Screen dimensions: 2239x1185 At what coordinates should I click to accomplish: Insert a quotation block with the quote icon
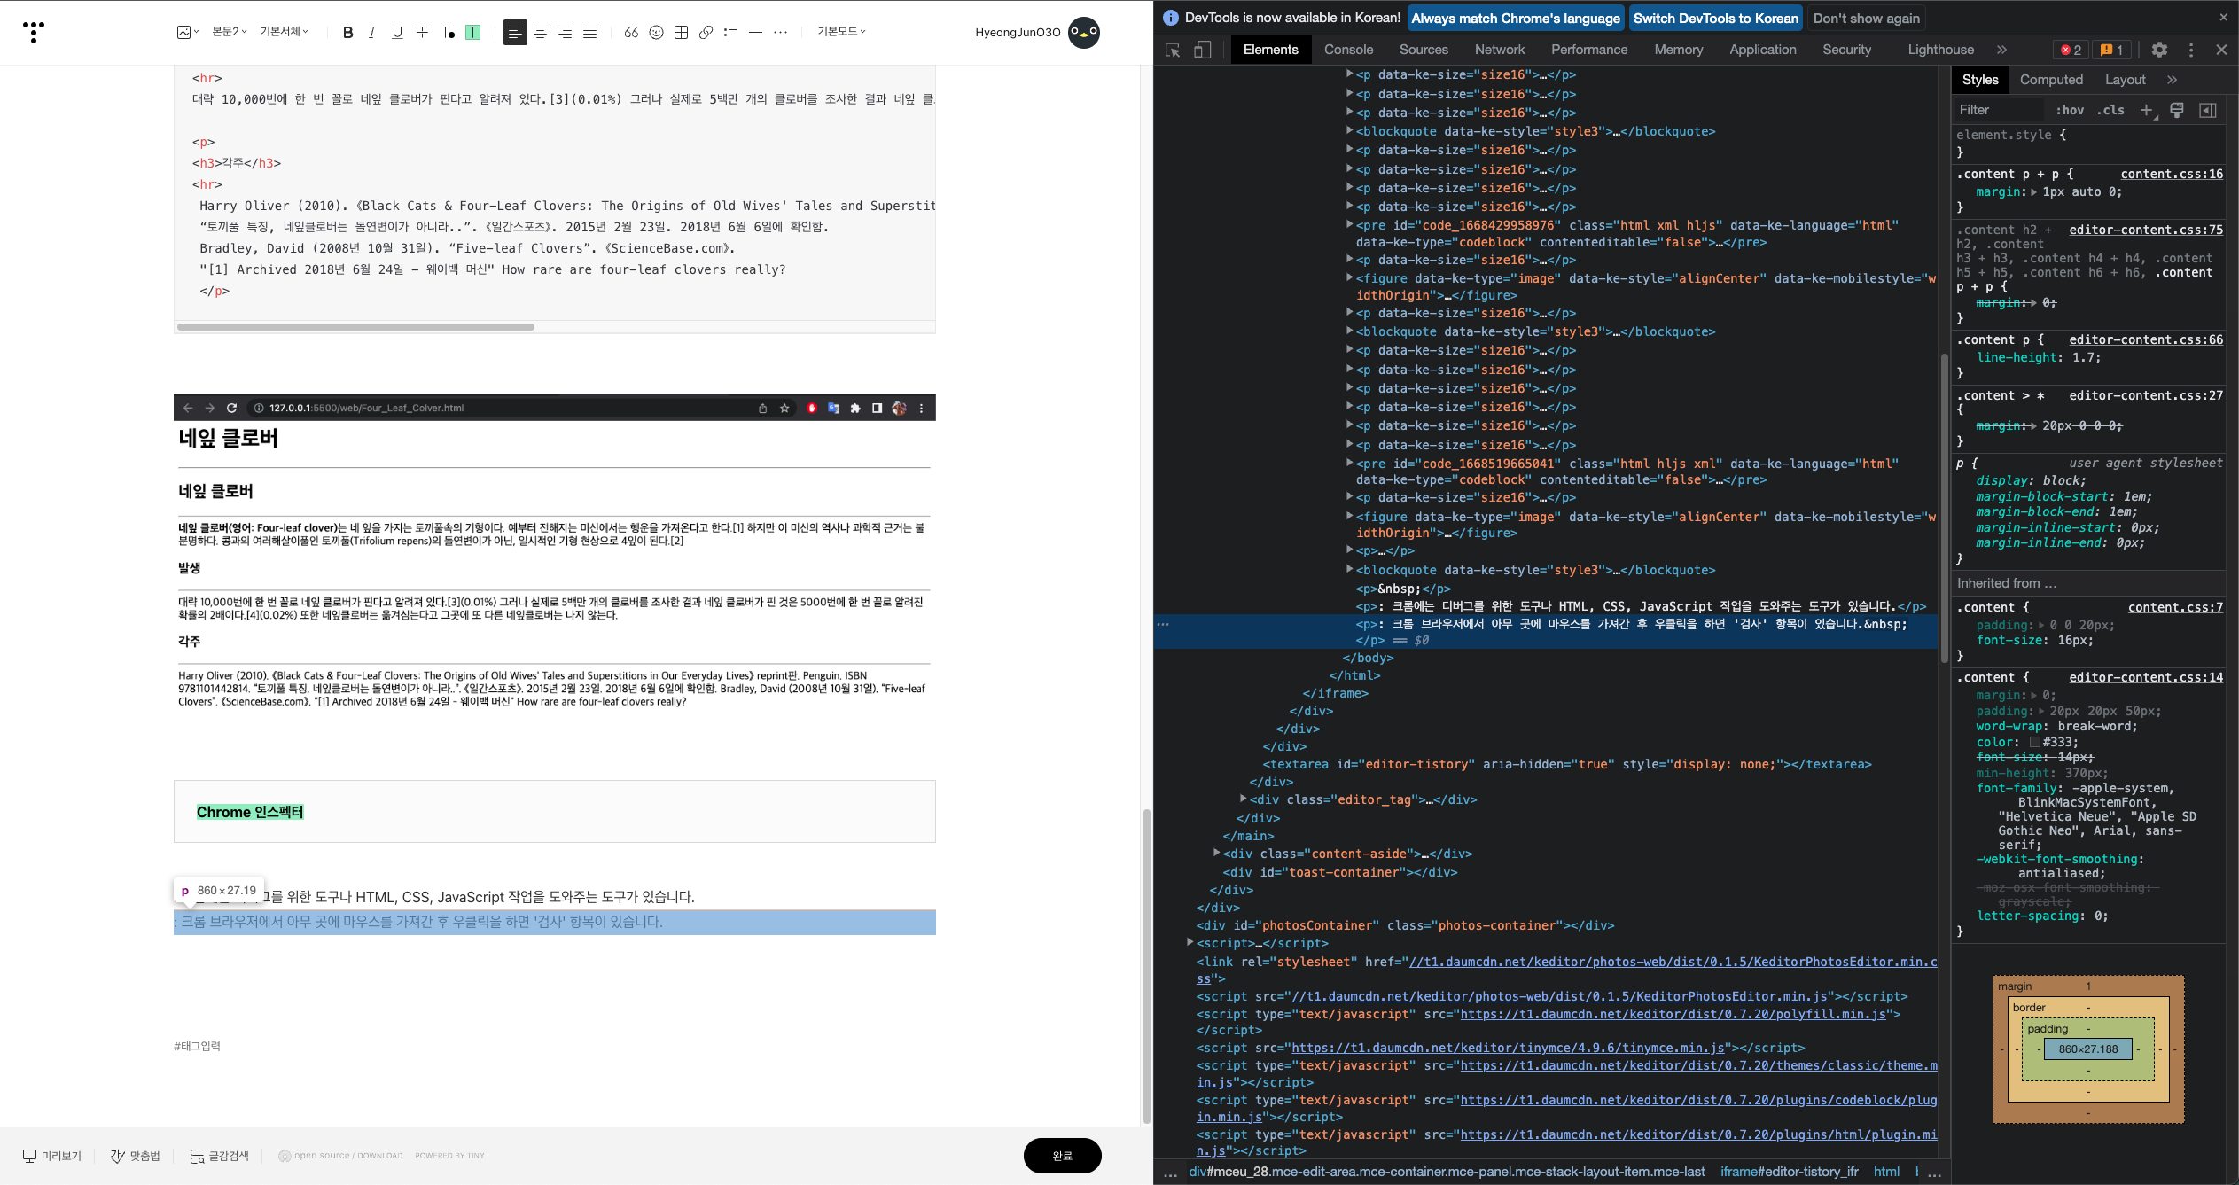[x=631, y=33]
